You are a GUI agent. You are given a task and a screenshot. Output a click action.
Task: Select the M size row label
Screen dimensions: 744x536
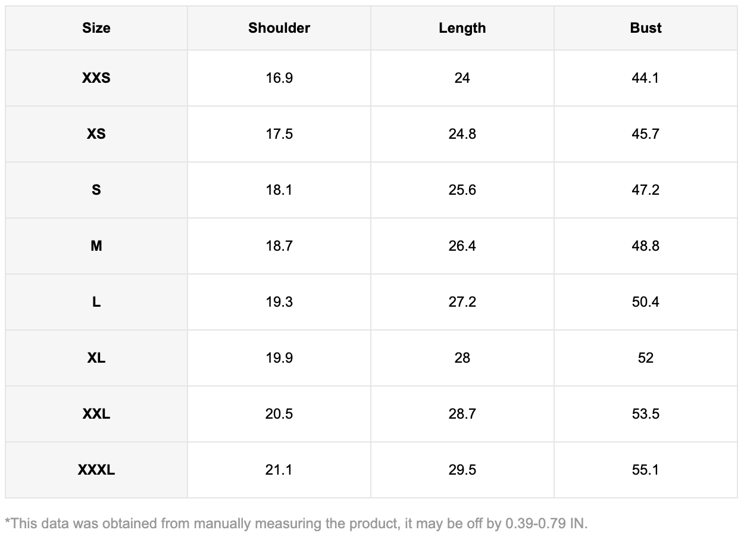point(96,246)
